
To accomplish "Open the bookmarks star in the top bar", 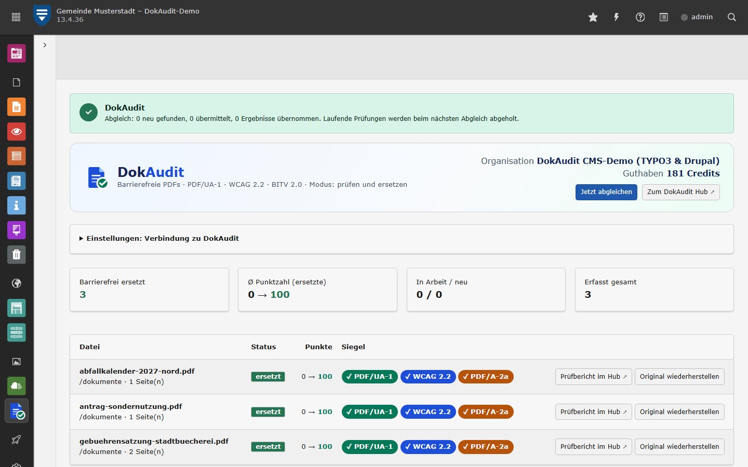I will (593, 17).
